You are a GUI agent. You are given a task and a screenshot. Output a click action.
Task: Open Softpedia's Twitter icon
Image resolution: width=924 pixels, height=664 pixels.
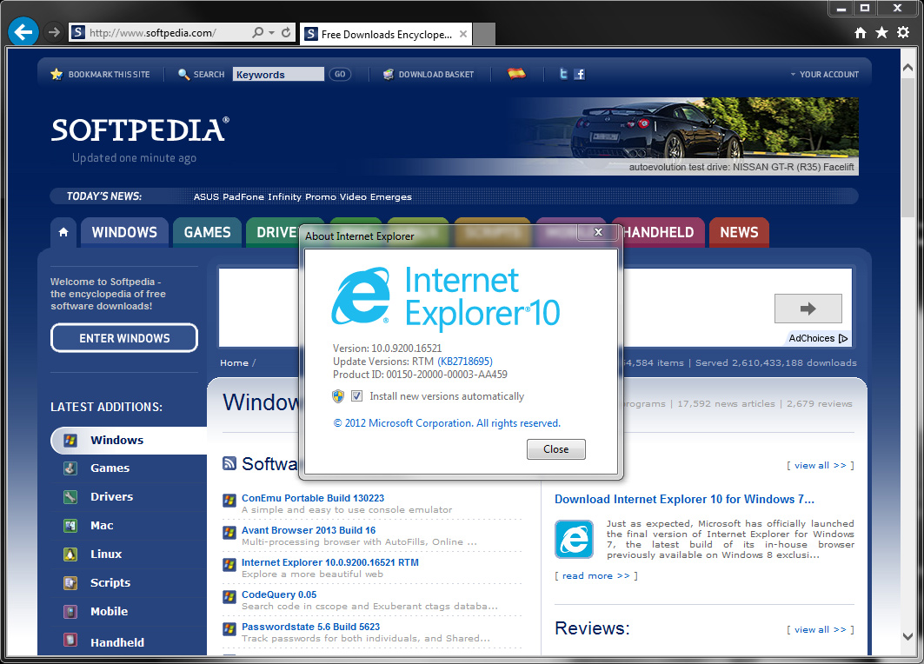[563, 74]
